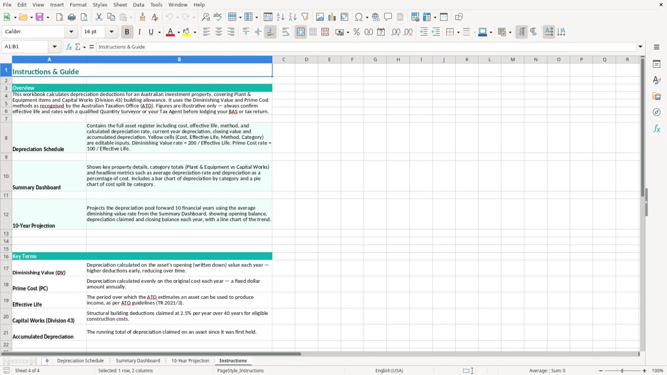This screenshot has width=667, height=375.
Task: Click the zoom in plus button
Action: pos(645,371)
